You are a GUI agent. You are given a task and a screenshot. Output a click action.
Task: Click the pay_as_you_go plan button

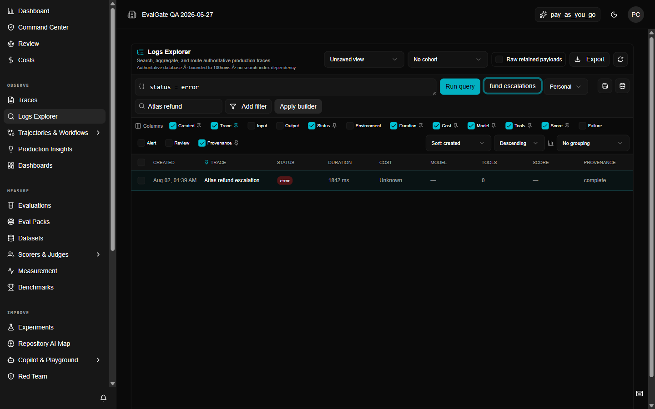(x=568, y=15)
